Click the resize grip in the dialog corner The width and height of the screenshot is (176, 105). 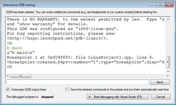(x=172, y=101)
